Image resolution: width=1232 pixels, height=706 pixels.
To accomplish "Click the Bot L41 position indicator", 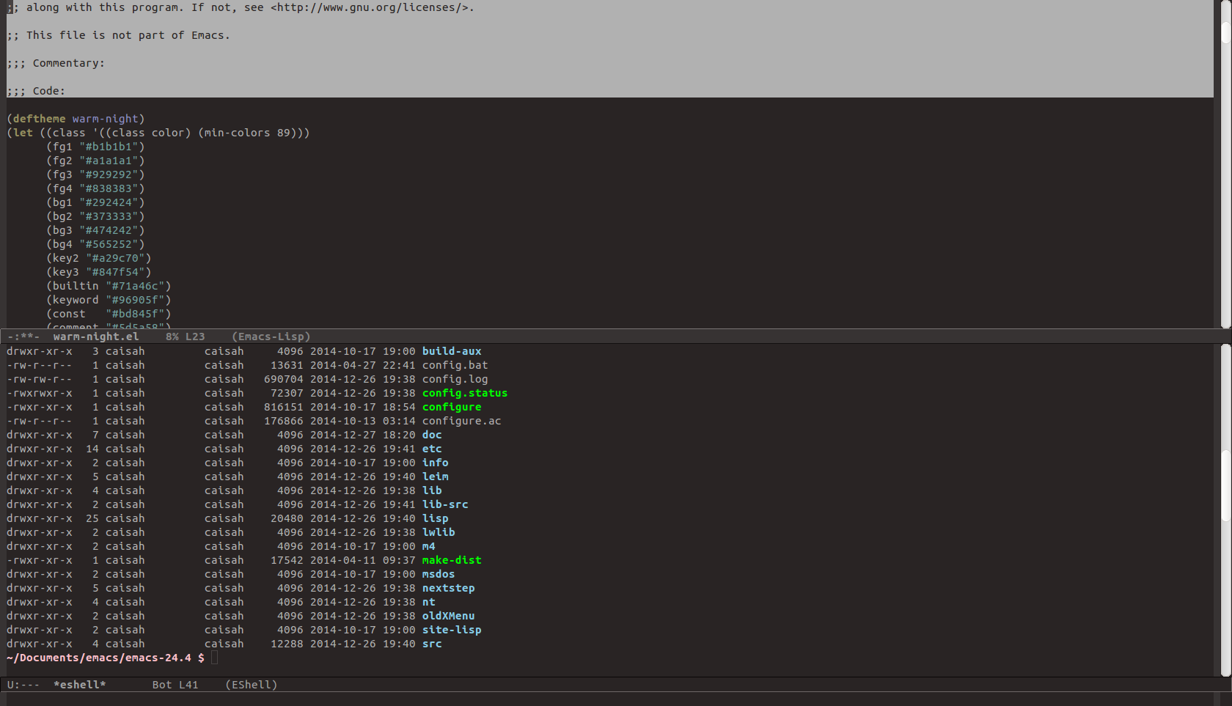I will coord(175,685).
